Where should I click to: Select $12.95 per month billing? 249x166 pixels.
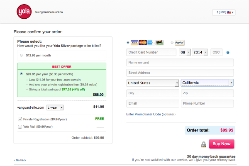coord(22,55)
